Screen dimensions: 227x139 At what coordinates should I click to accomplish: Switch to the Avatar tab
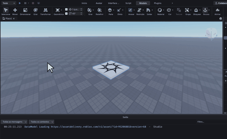coord(99,3)
